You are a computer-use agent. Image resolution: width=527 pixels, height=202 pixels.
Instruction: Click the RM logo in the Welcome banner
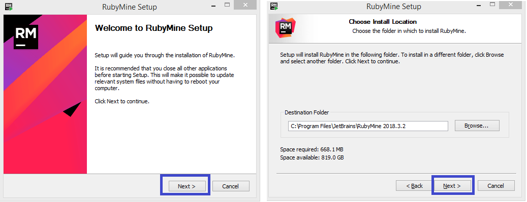(25, 37)
